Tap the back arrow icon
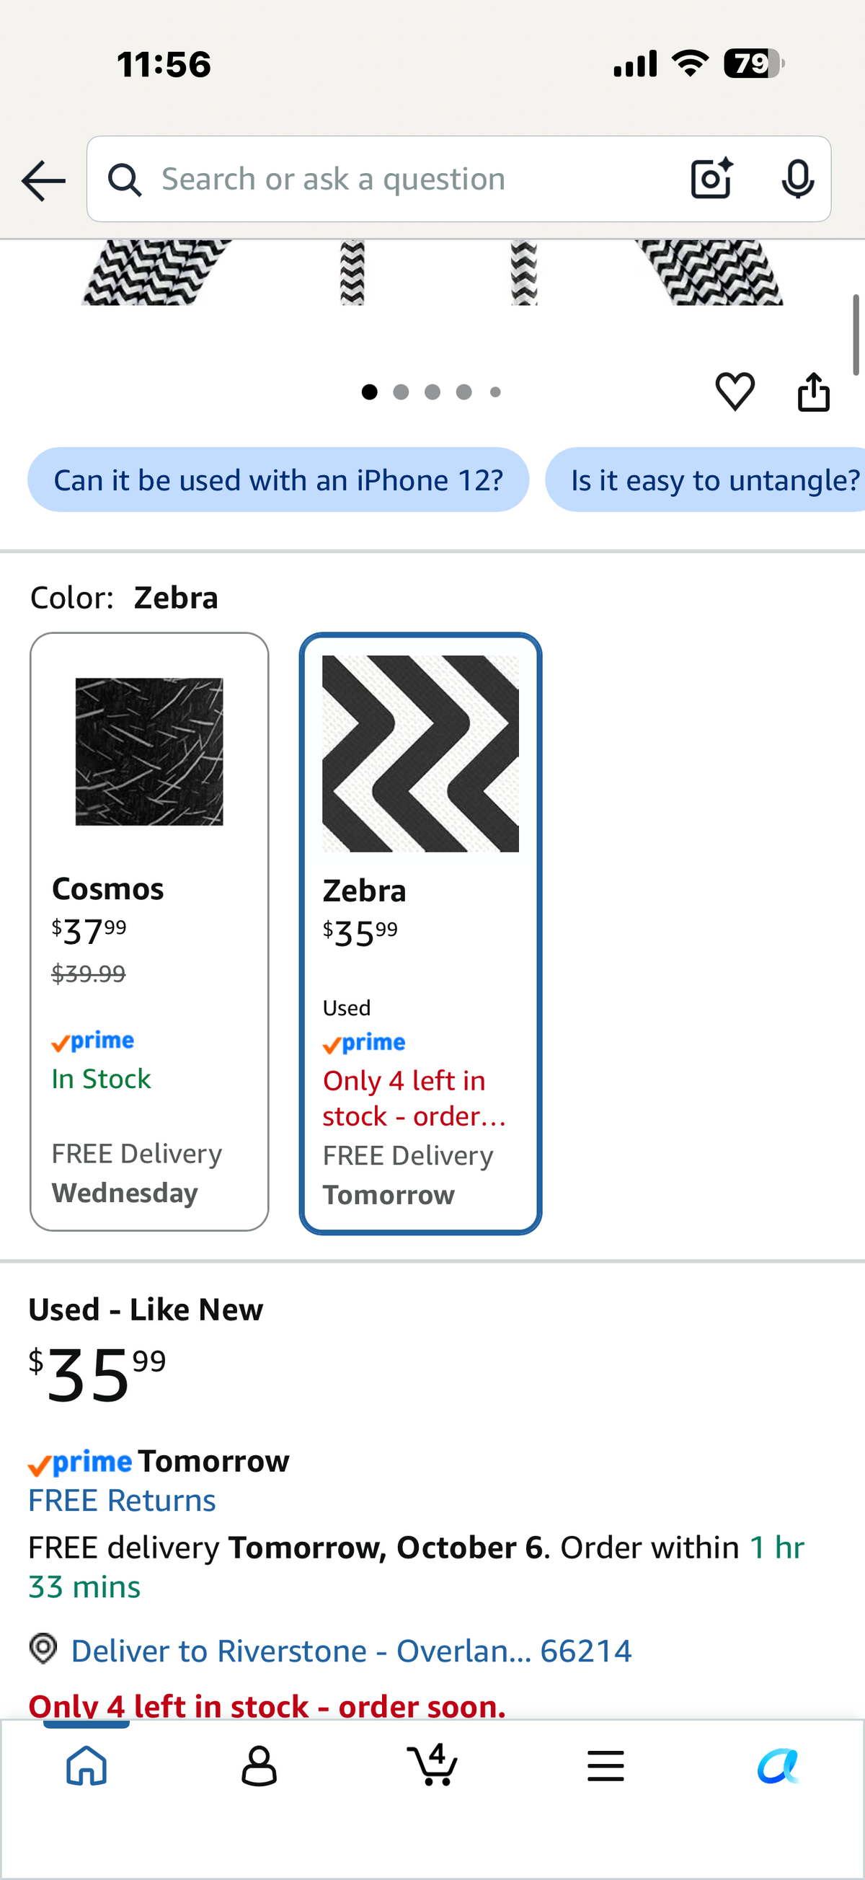 [x=44, y=180]
